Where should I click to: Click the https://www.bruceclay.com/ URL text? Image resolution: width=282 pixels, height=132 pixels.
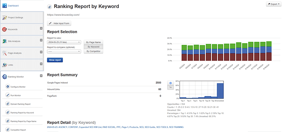[x=63, y=15]
